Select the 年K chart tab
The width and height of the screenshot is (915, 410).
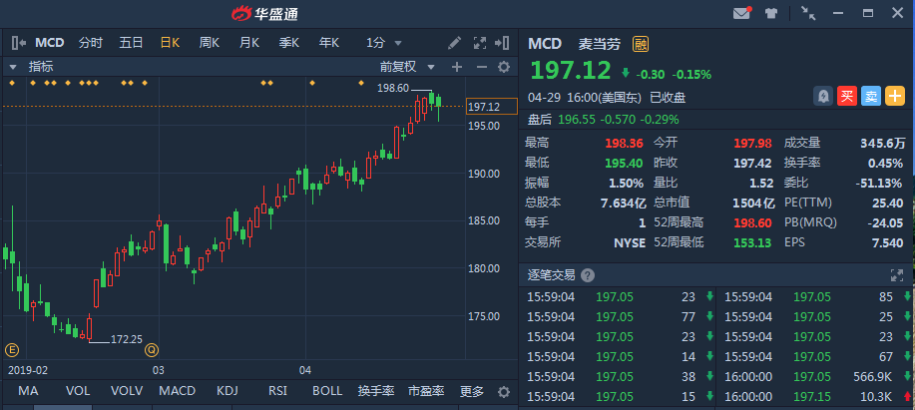[x=329, y=43]
